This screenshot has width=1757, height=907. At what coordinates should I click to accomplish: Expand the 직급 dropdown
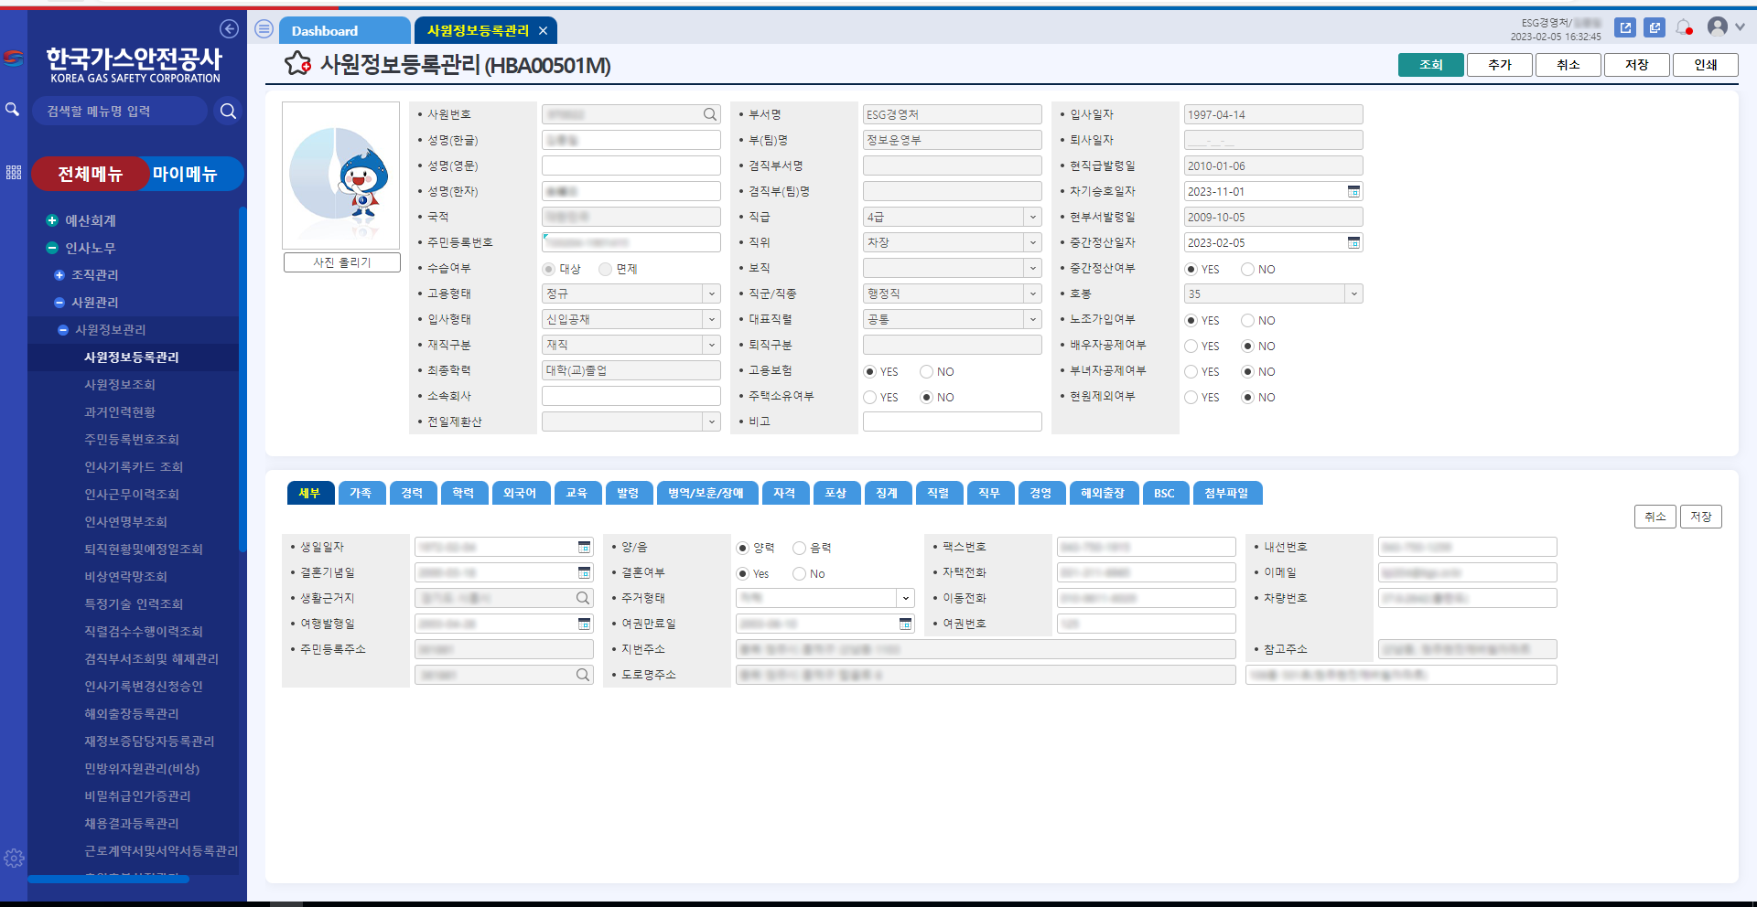coord(1032,217)
